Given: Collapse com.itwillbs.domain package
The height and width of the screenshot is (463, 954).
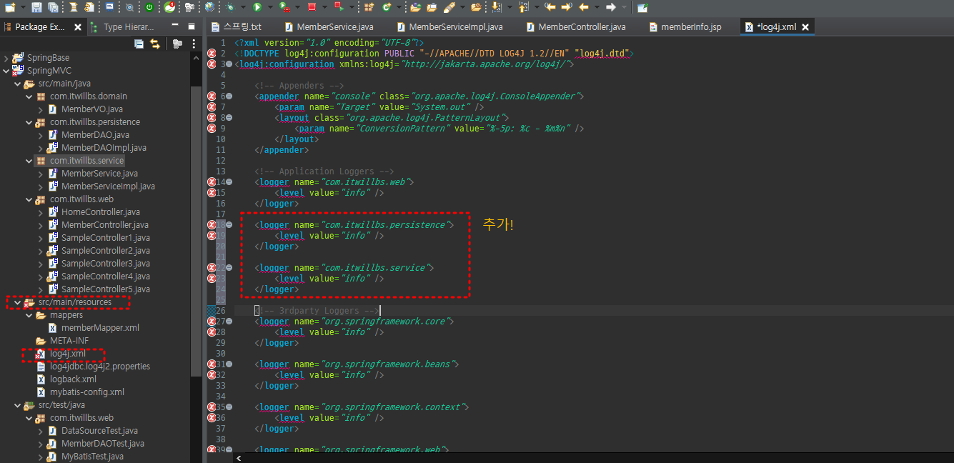Looking at the screenshot, I should 29,96.
